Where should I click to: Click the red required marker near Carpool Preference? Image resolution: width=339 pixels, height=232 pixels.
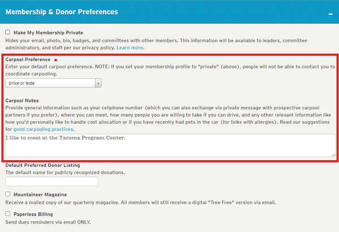point(56,59)
